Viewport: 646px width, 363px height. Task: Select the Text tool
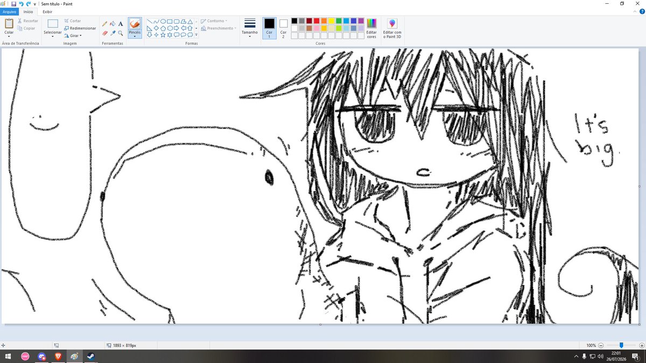click(x=121, y=24)
